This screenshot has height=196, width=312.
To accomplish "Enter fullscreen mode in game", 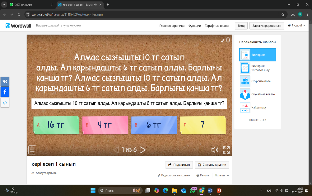I will (x=226, y=150).
